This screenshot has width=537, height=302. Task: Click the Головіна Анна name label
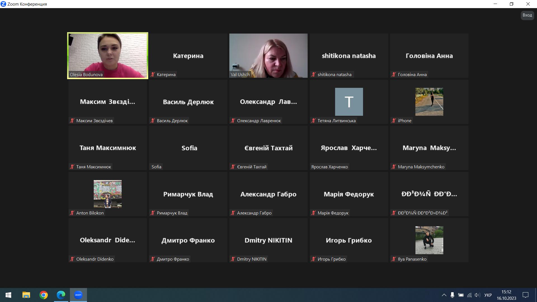(412, 74)
